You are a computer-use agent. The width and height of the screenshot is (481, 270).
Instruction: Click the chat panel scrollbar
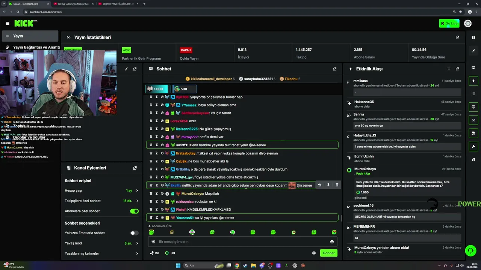tap(342, 218)
